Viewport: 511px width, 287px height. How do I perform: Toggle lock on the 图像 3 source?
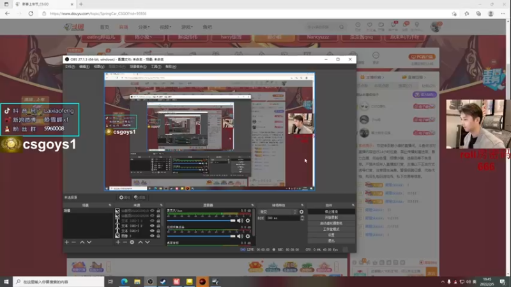click(x=158, y=235)
